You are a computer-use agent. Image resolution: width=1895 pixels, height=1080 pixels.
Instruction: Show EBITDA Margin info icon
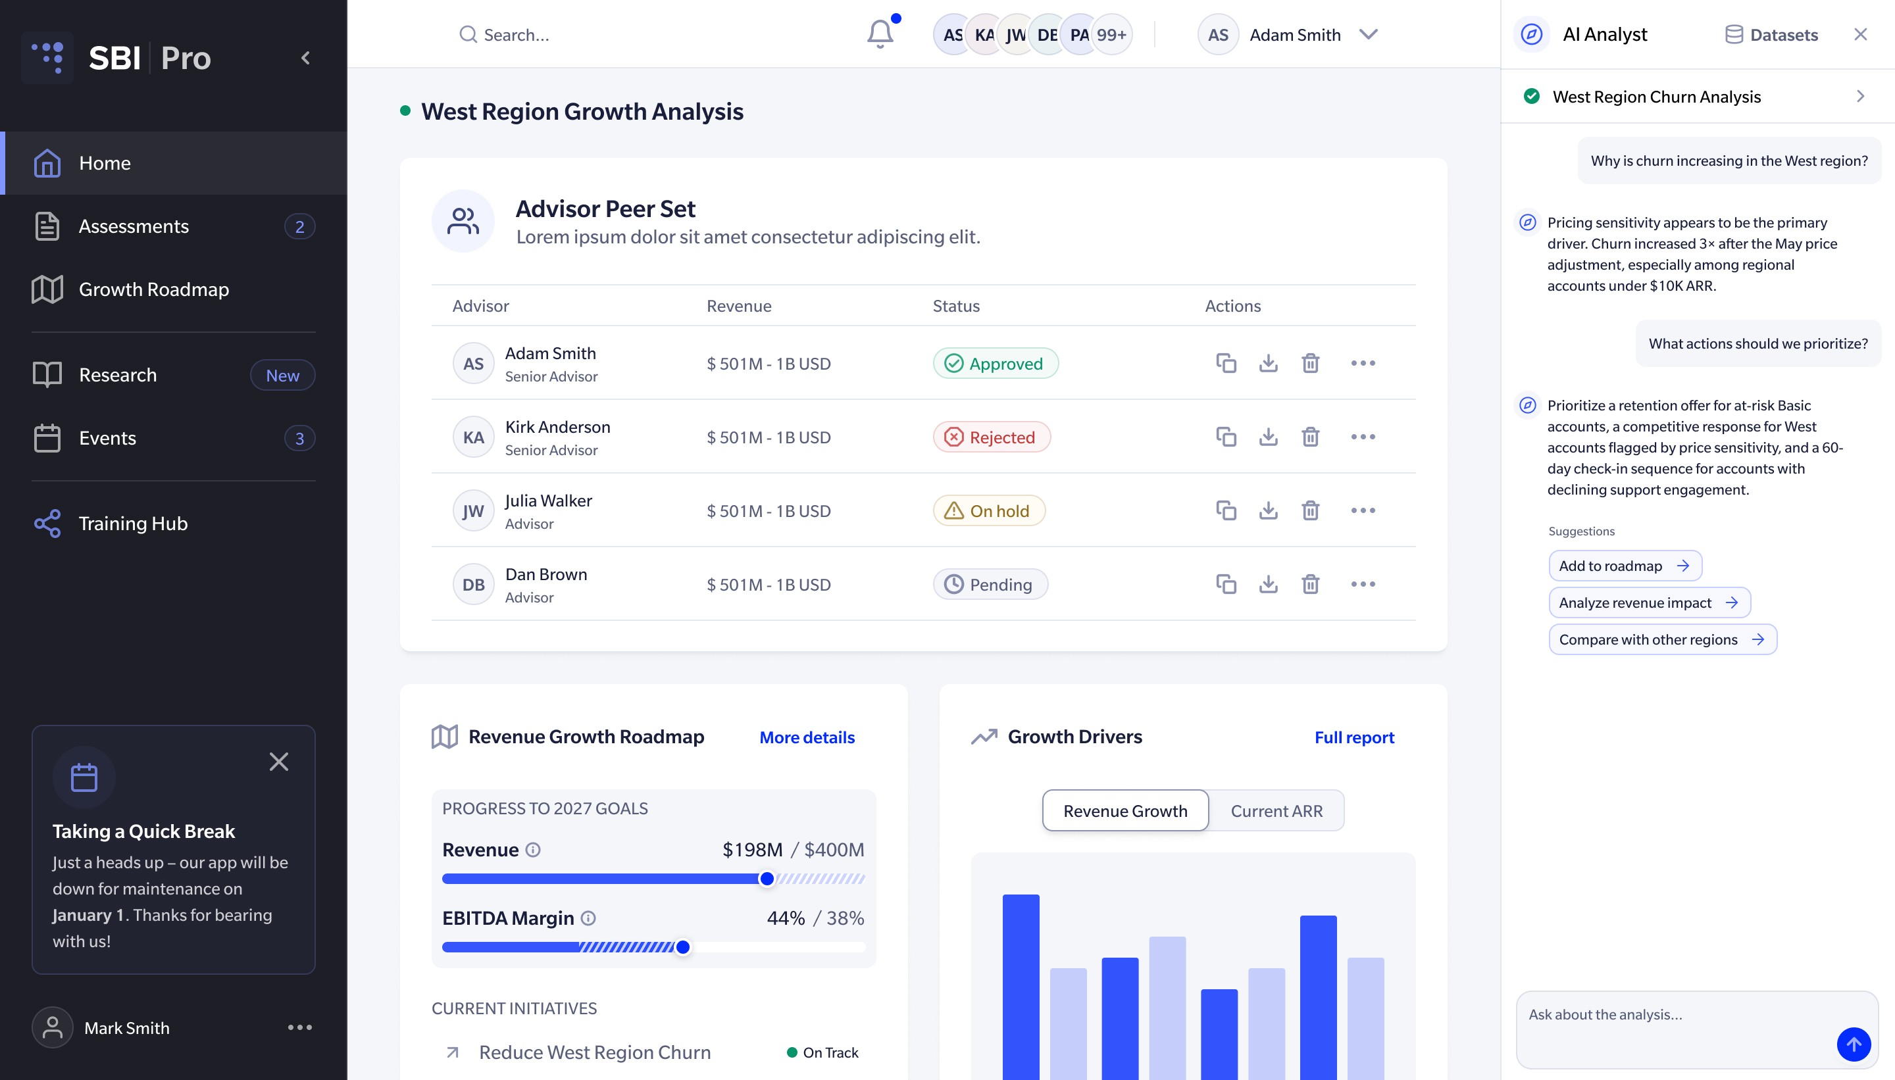pyautogui.click(x=588, y=918)
